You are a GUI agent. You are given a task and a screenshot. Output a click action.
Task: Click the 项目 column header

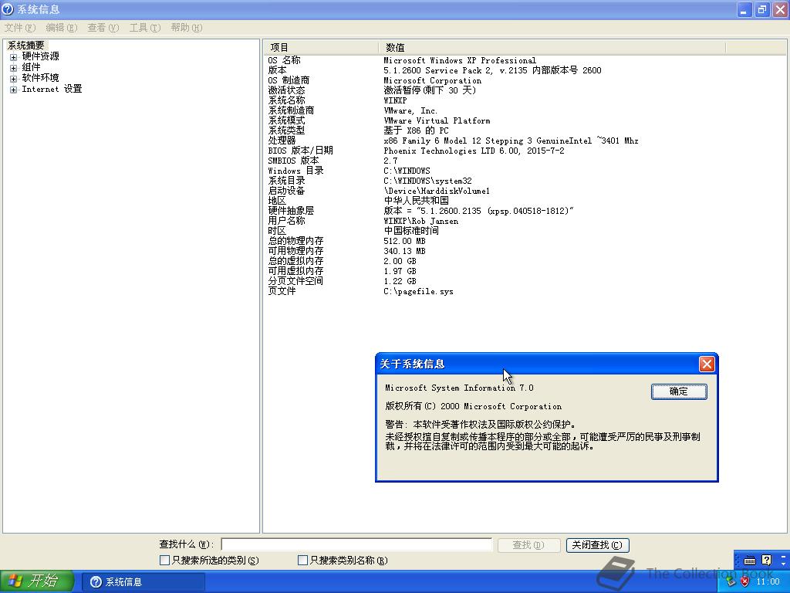coord(320,47)
